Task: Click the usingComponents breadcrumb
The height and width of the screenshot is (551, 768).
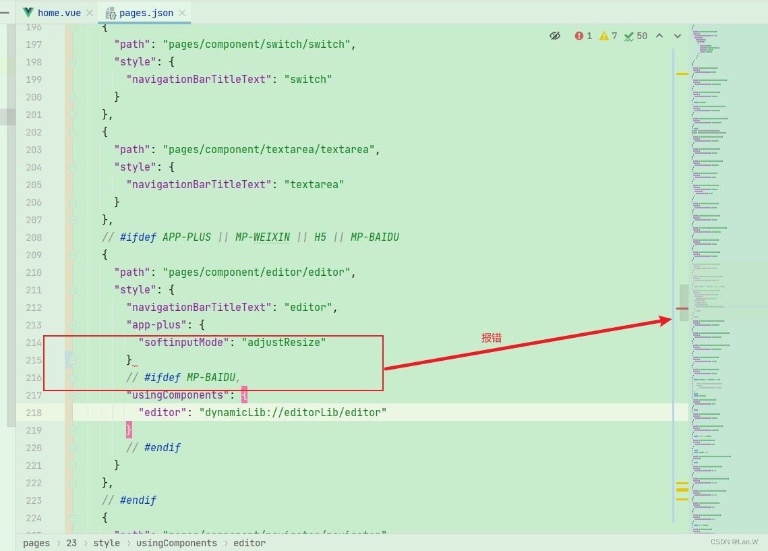Action: click(176, 543)
